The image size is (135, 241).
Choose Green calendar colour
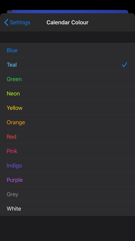pyautogui.click(x=67, y=79)
